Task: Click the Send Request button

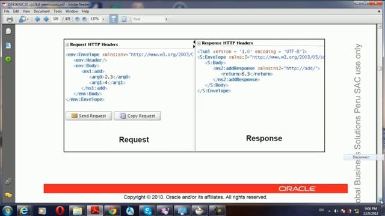Action: [x=88, y=116]
